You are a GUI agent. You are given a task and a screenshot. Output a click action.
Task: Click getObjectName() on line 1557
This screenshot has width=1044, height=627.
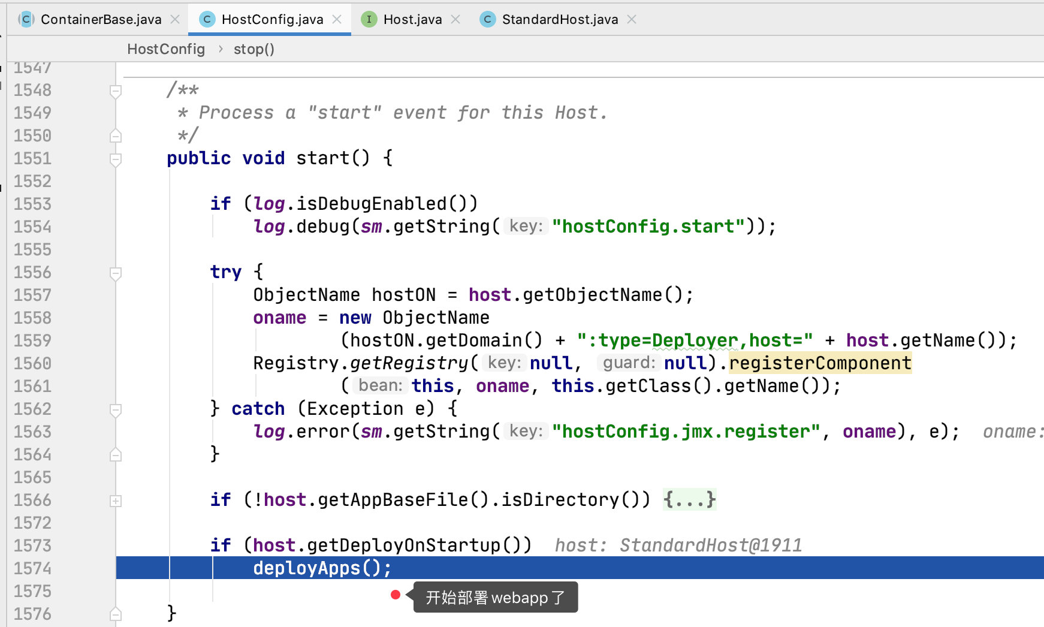(x=603, y=294)
